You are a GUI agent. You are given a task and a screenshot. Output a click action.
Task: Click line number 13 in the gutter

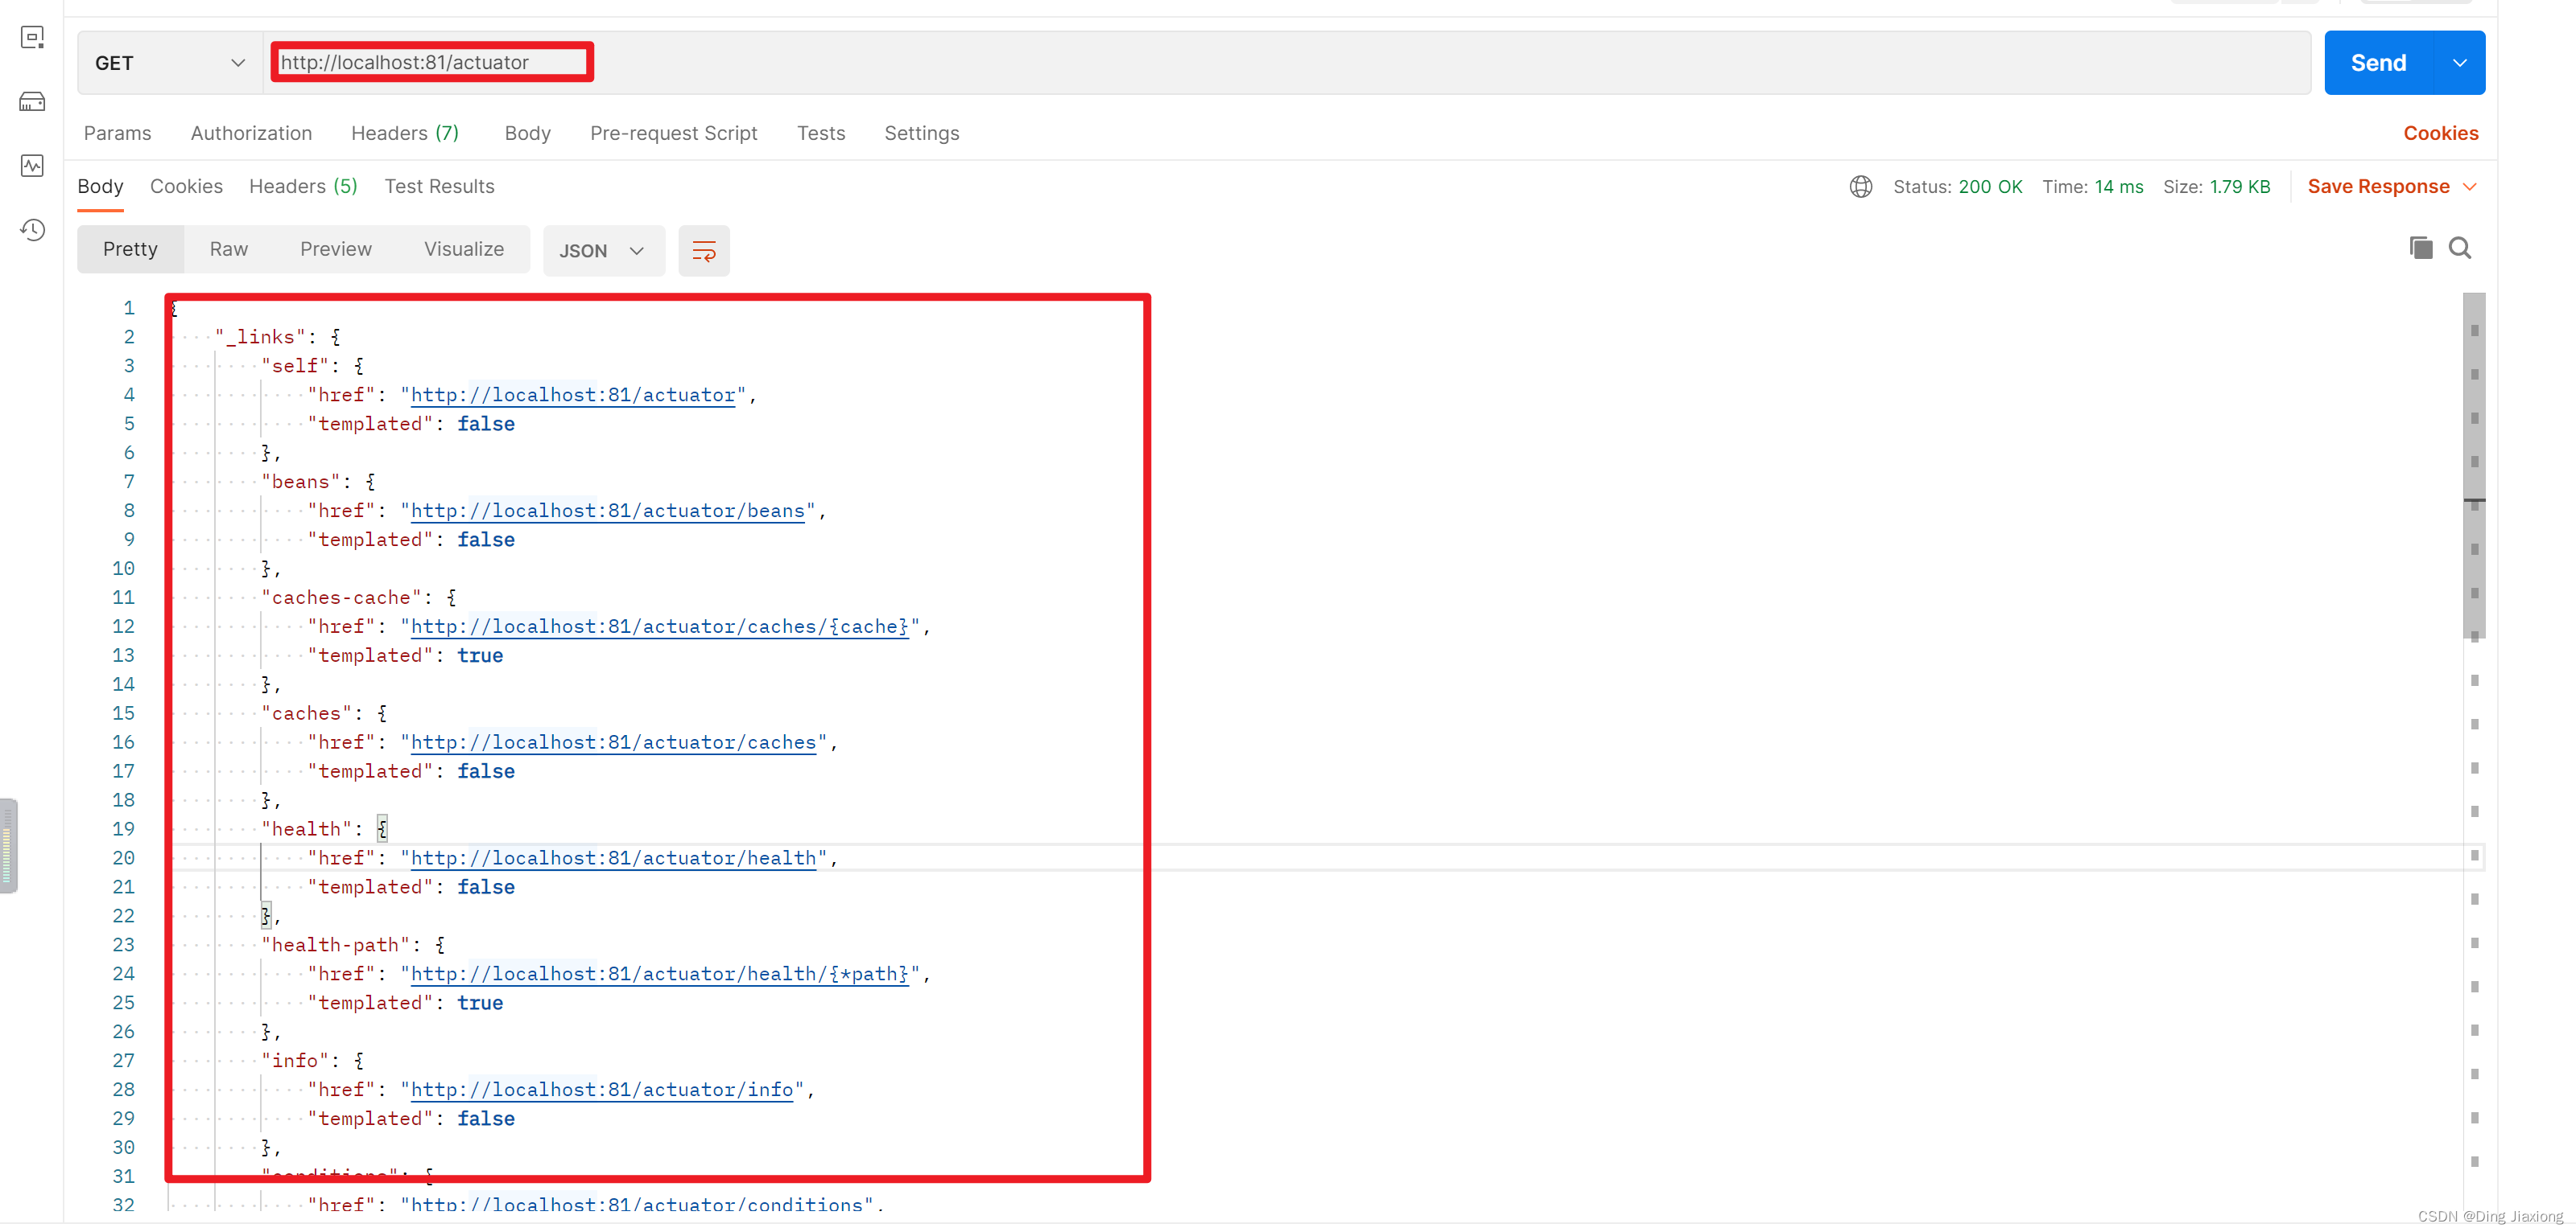point(123,656)
